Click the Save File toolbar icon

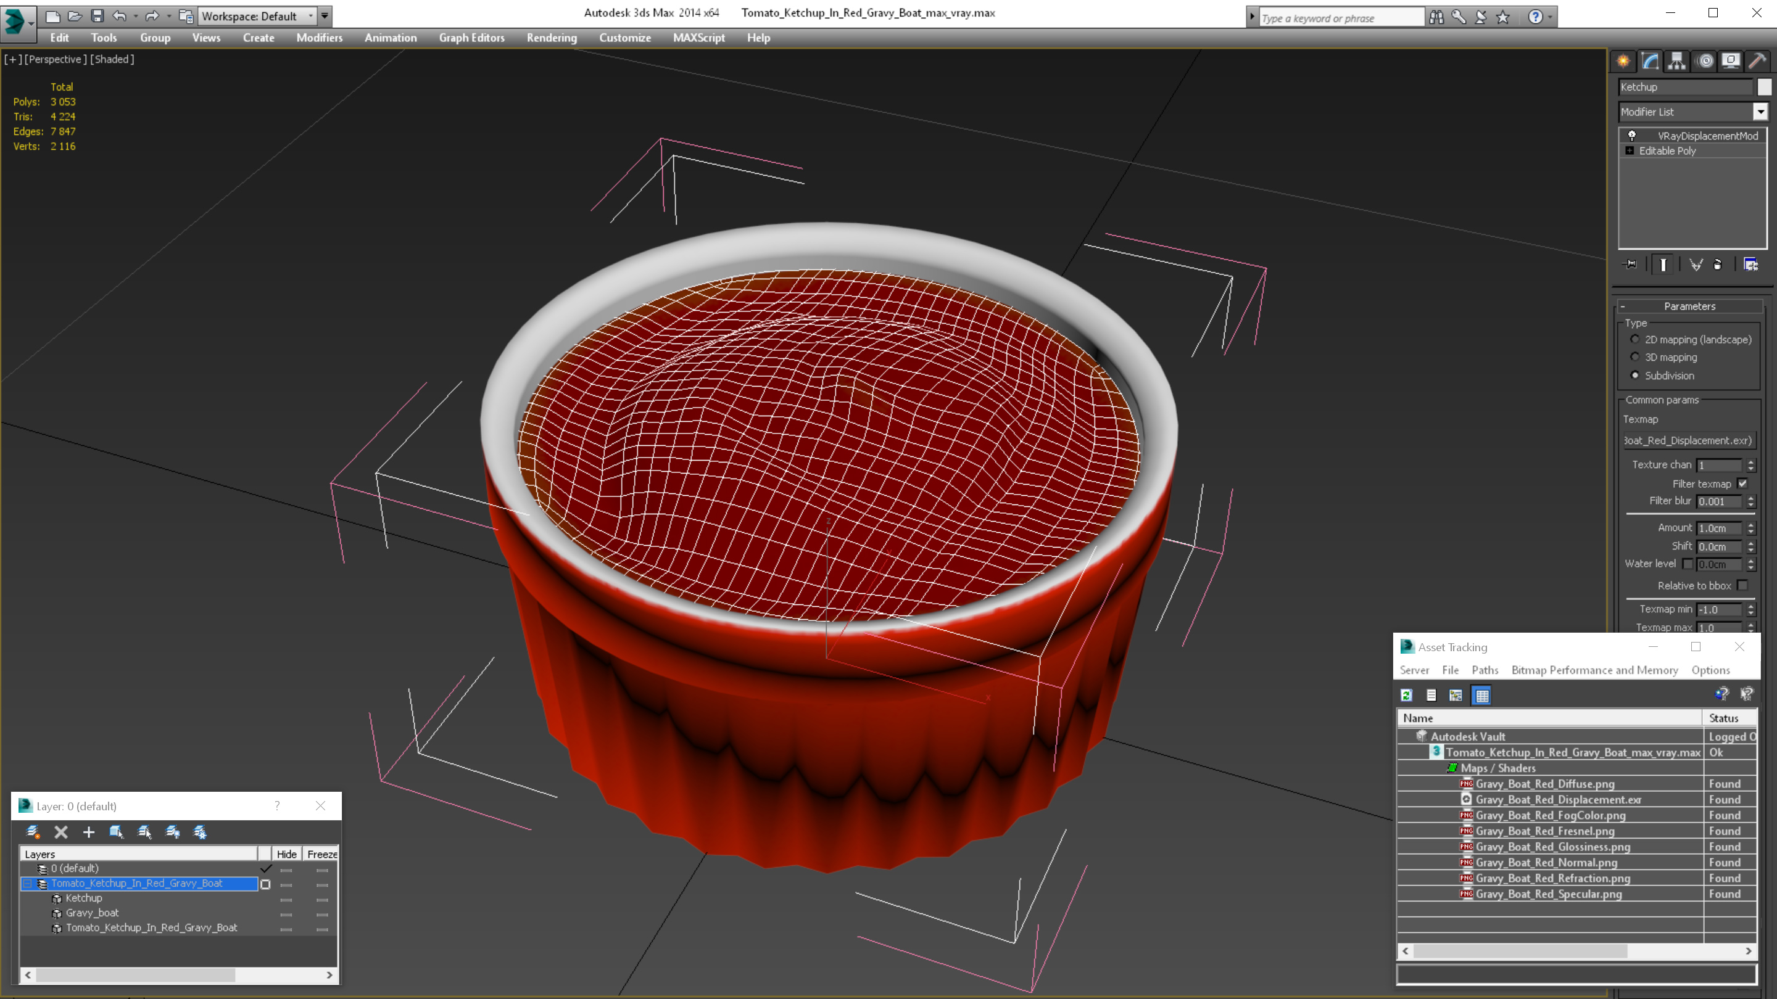coord(97,16)
